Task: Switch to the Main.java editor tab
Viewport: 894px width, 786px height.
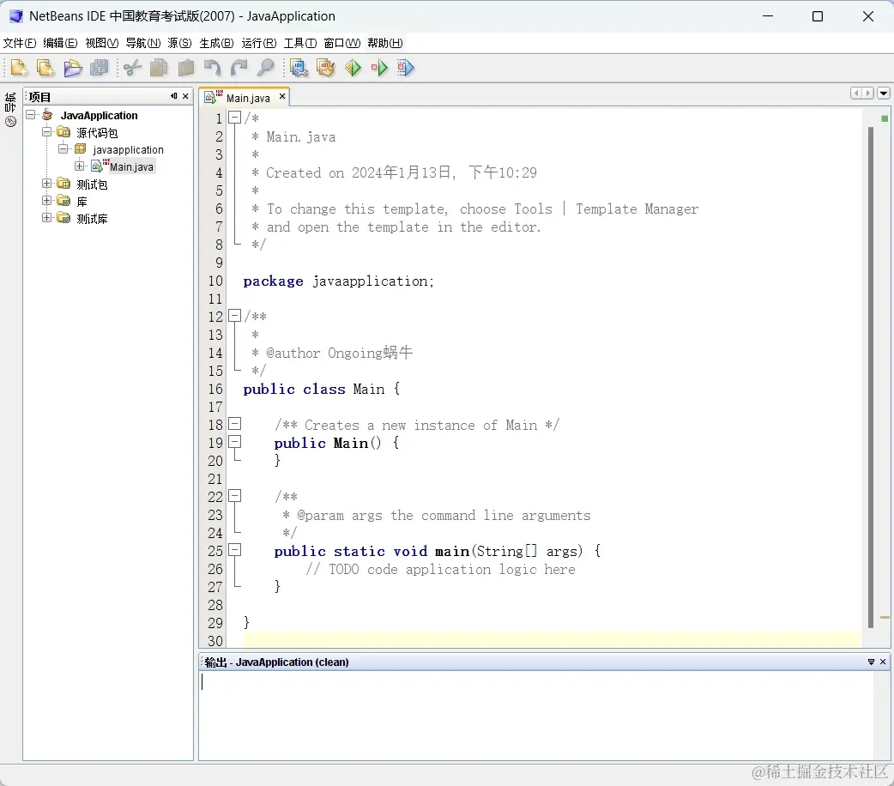Action: click(247, 98)
